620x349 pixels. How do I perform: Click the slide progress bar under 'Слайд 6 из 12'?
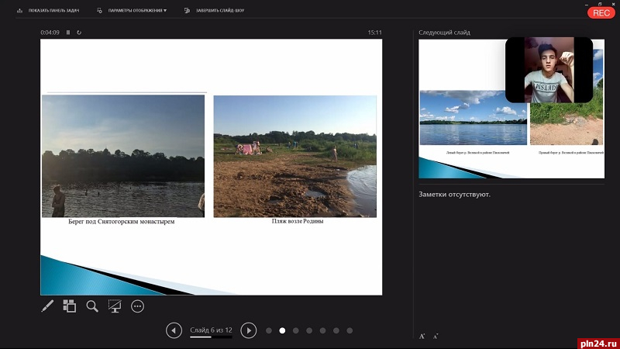click(x=211, y=337)
